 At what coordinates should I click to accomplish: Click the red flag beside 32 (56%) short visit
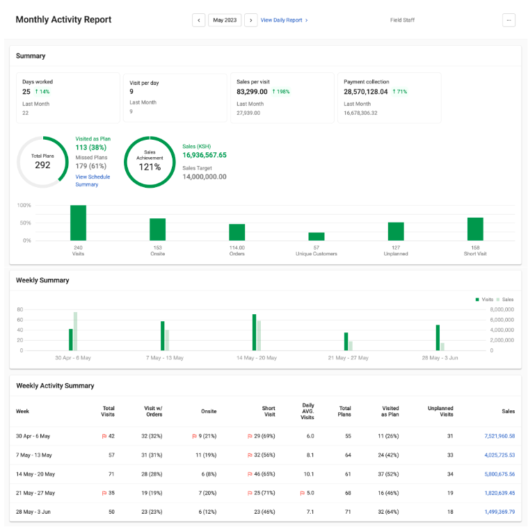pyautogui.click(x=250, y=455)
